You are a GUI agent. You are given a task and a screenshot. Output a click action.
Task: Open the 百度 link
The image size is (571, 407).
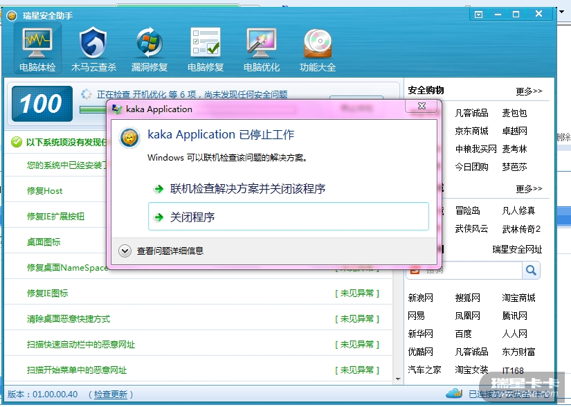pos(463,334)
